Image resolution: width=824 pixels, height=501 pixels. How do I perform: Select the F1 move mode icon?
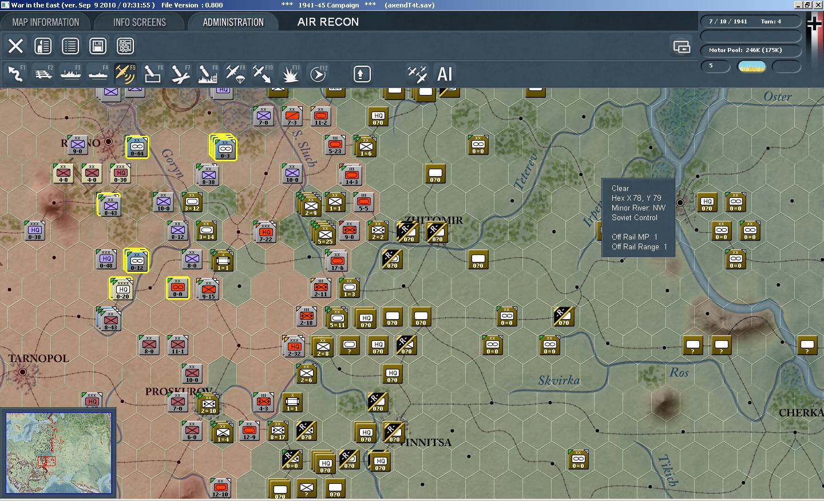(x=15, y=74)
